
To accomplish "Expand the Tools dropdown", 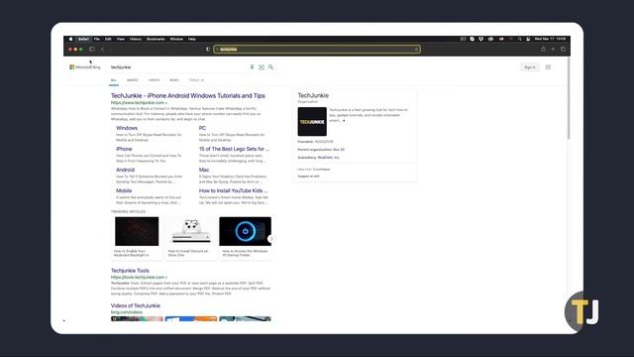I will [196, 80].
